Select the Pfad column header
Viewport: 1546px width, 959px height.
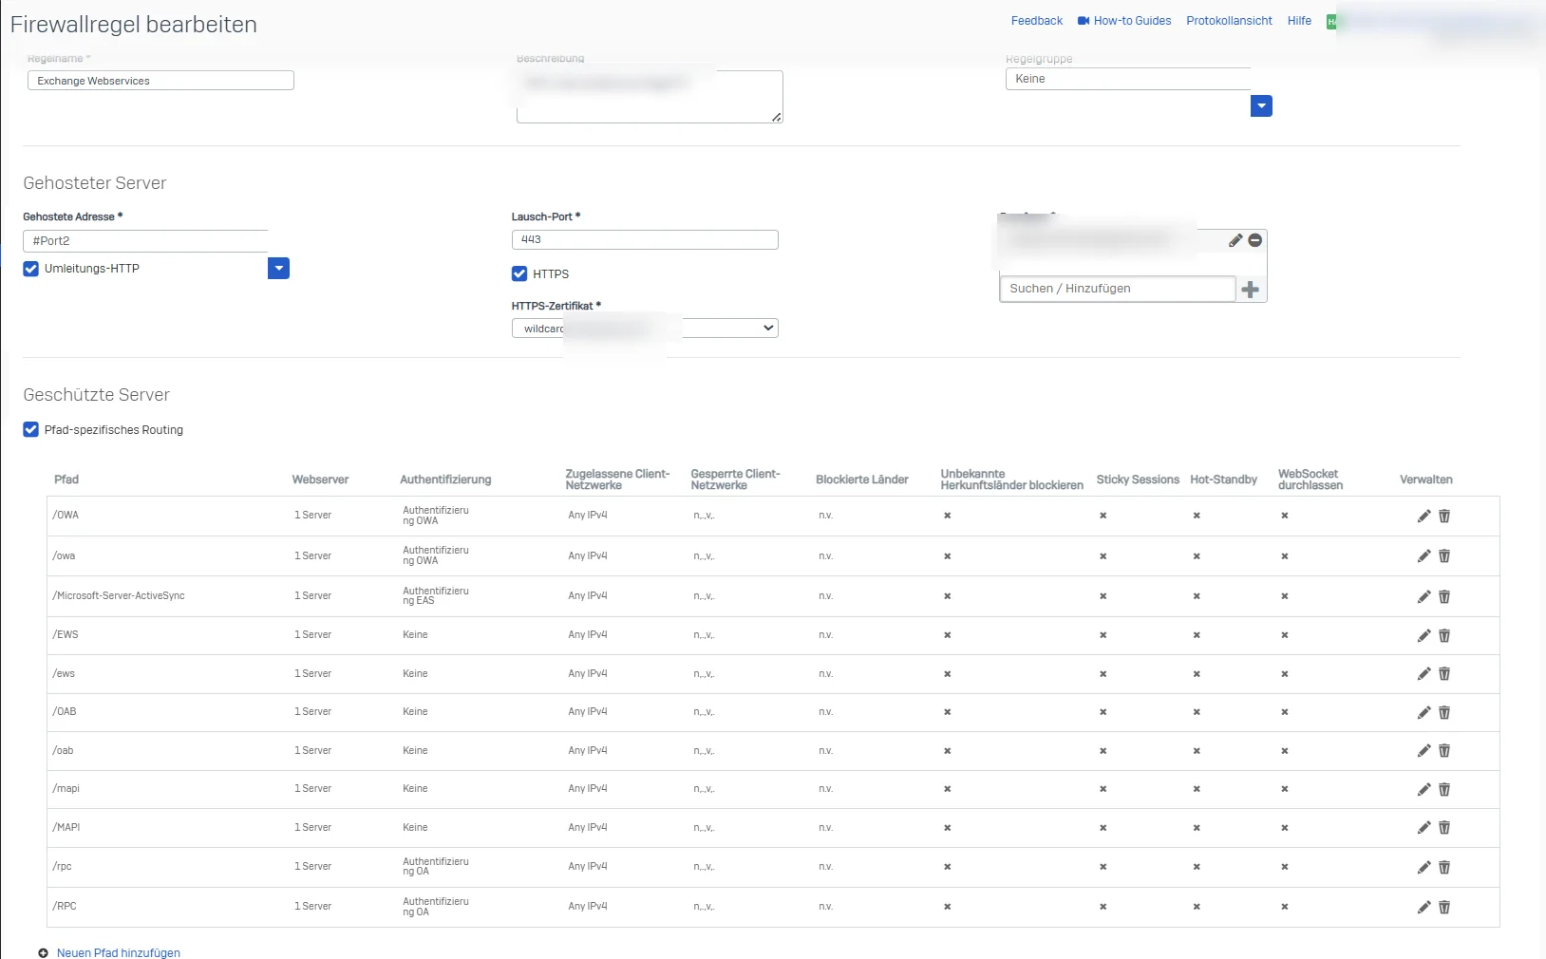66,479
